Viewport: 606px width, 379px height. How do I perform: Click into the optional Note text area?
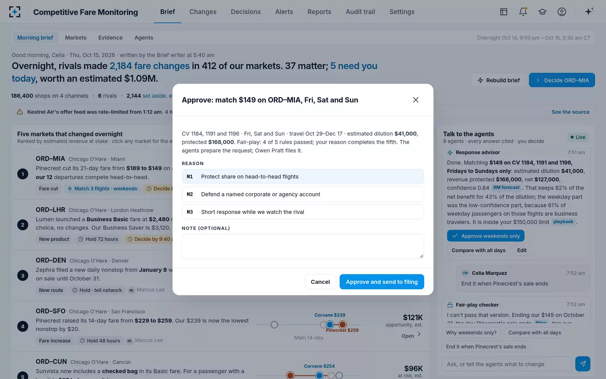point(303,246)
